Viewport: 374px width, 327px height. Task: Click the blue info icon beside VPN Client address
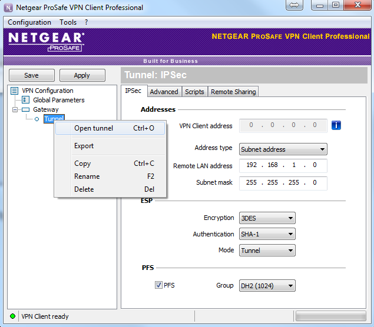336,125
